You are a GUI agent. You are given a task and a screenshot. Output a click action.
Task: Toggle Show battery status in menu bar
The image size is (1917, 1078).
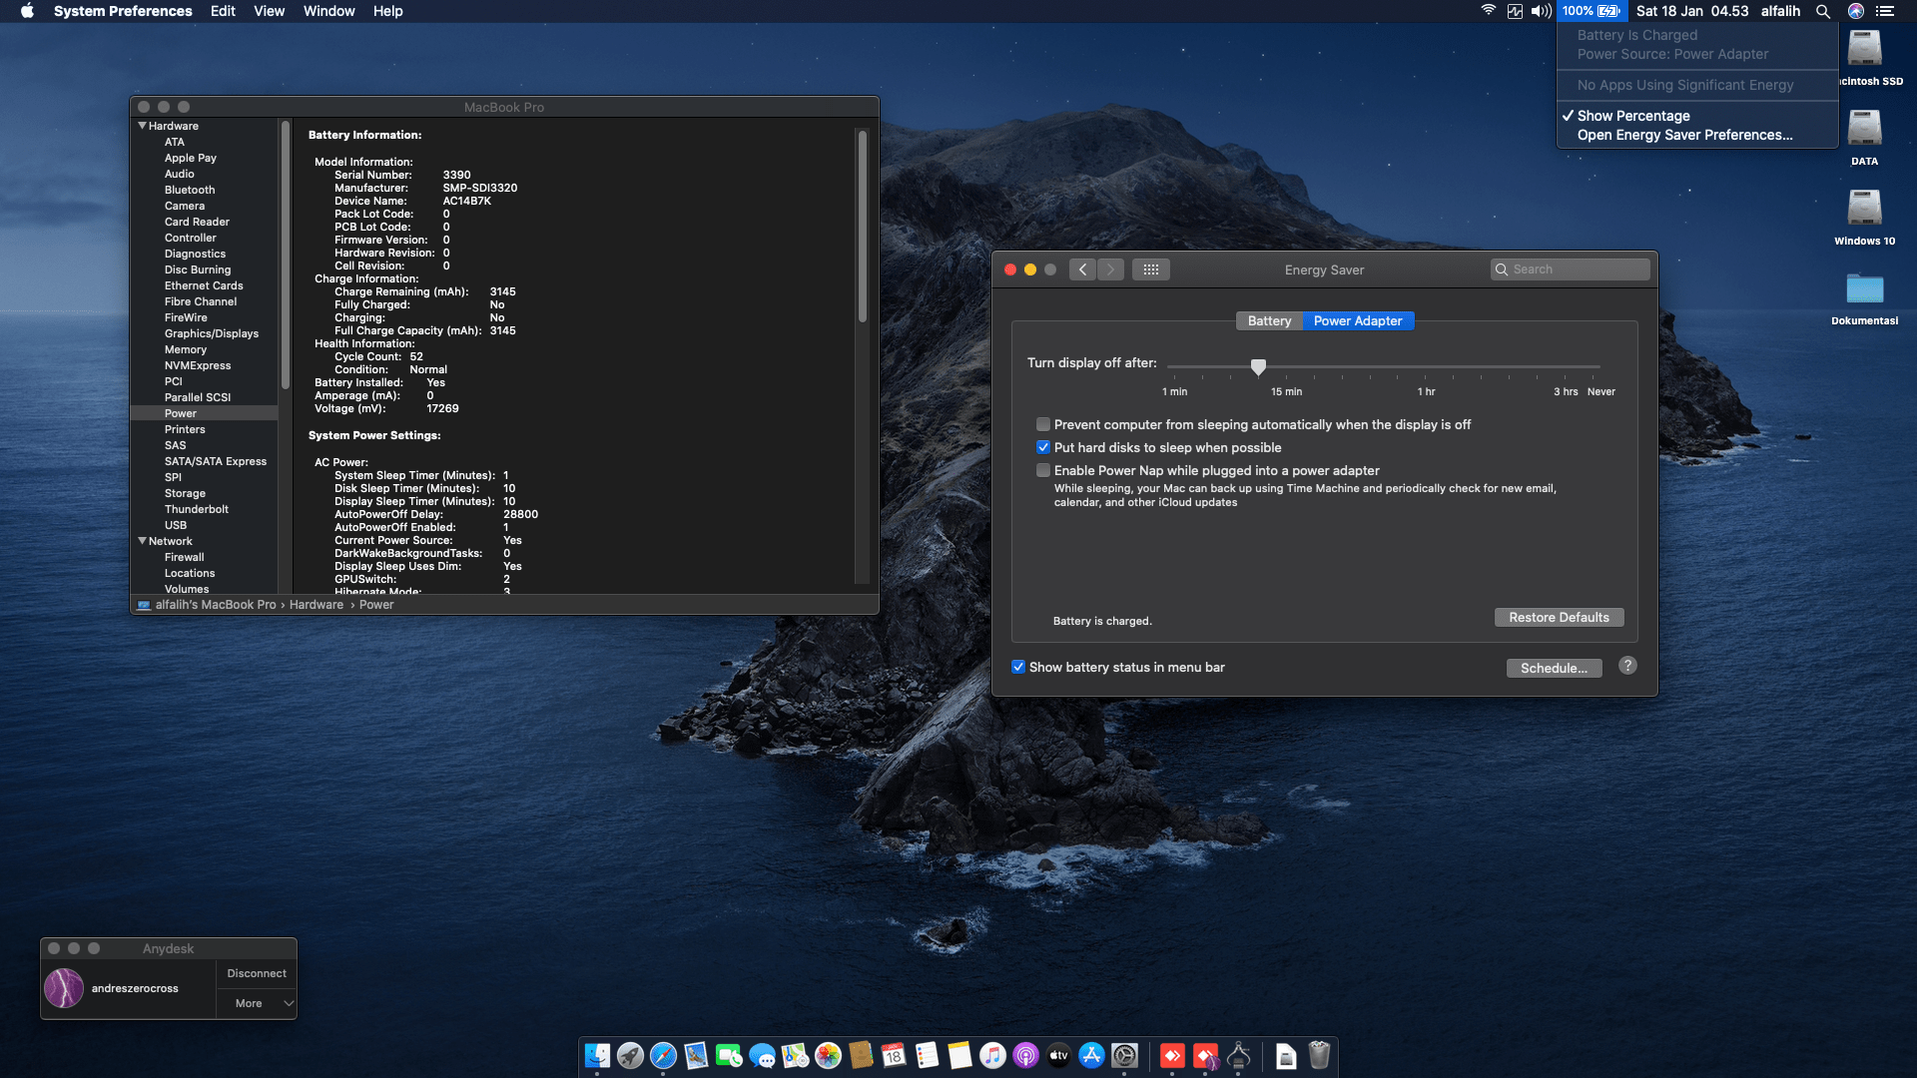click(x=1018, y=667)
